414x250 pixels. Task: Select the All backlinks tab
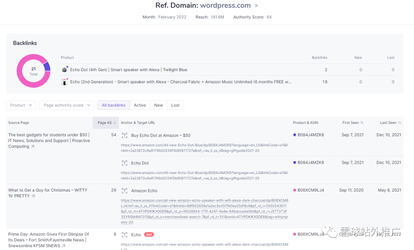[x=113, y=105]
